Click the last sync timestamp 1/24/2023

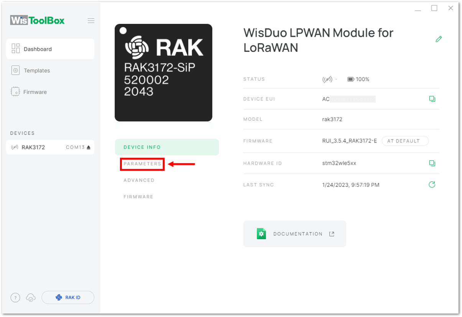(x=351, y=185)
